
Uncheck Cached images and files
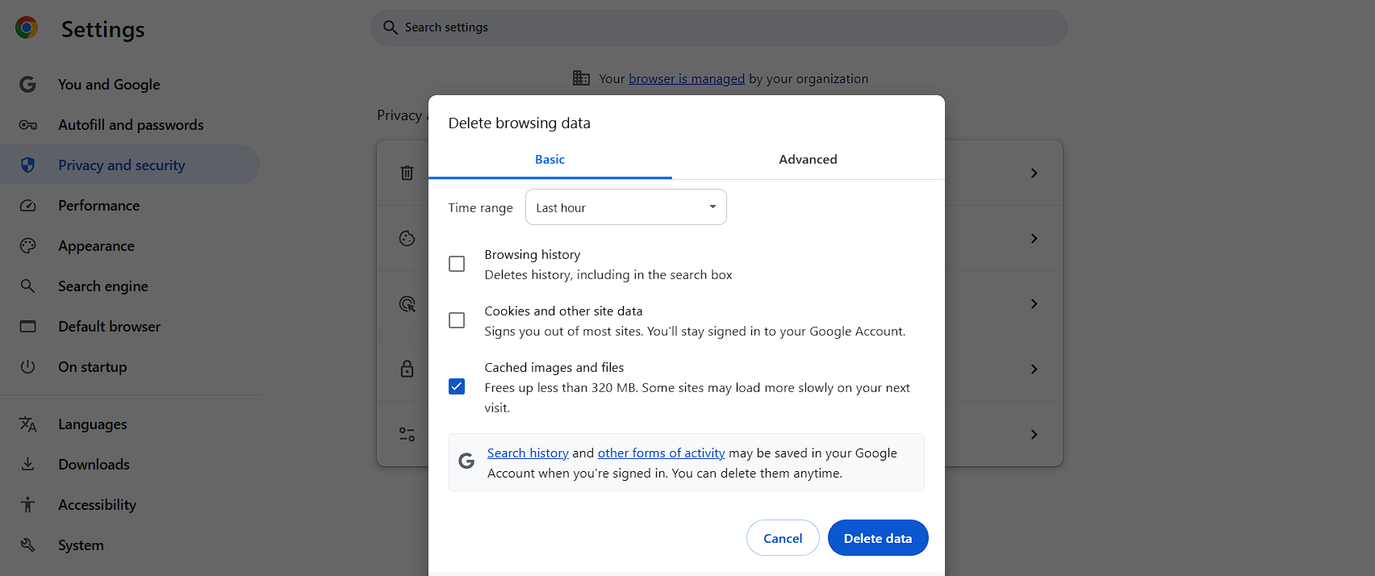[457, 387]
